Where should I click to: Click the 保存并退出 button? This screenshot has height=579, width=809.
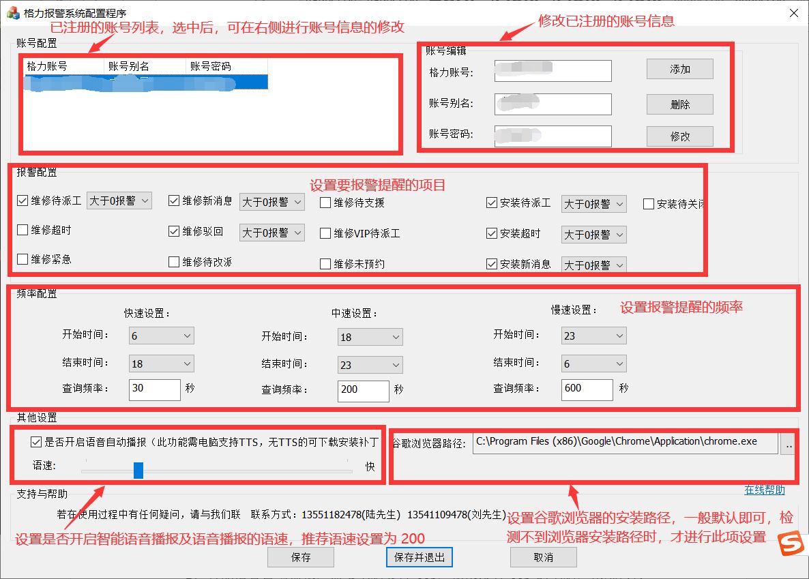click(x=420, y=557)
